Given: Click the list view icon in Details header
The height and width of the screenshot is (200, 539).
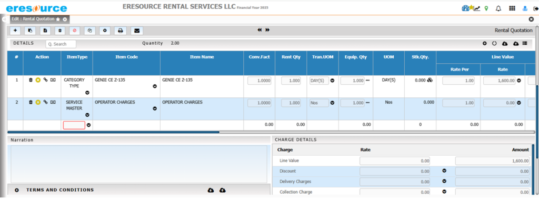Looking at the screenshot, I should pos(525,43).
